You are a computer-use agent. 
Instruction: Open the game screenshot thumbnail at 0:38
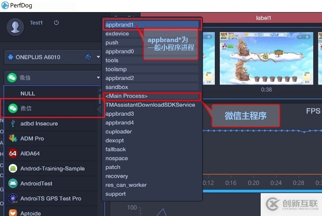click(267, 58)
